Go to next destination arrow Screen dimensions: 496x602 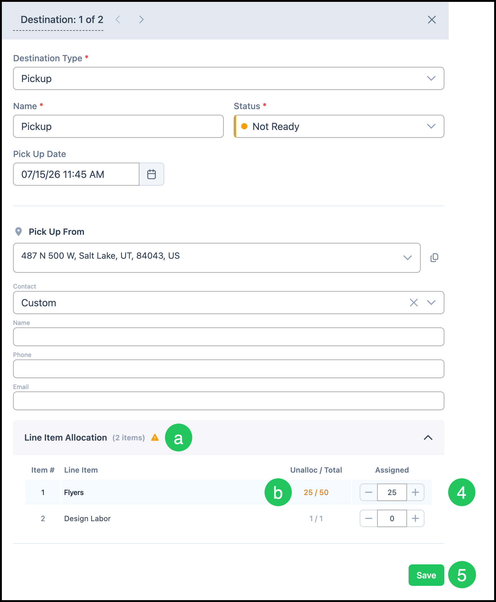[141, 20]
